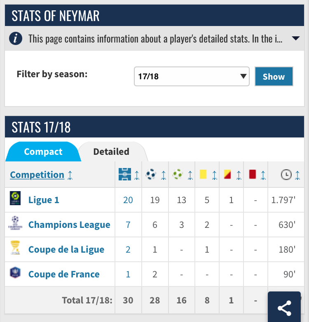The height and width of the screenshot is (322, 309).
Task: Click the yellow card icon header
Action: click(203, 175)
